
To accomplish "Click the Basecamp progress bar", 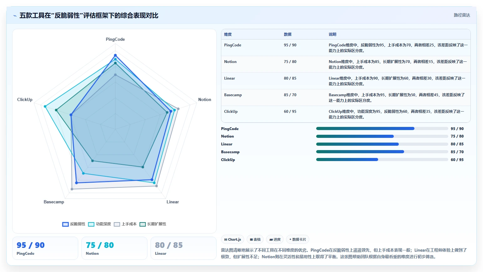I will coord(382,152).
